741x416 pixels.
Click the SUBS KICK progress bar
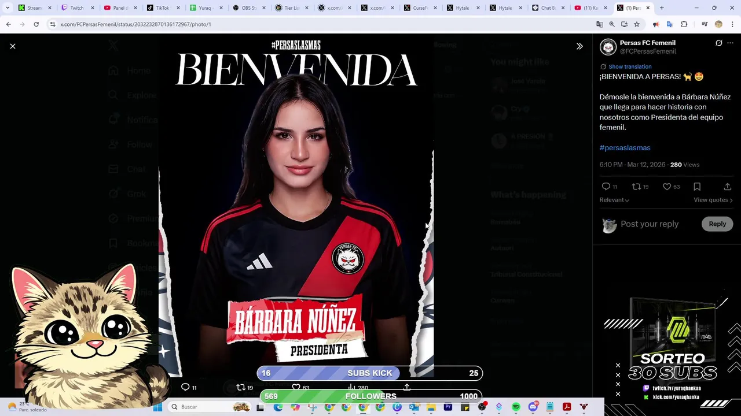pyautogui.click(x=369, y=373)
